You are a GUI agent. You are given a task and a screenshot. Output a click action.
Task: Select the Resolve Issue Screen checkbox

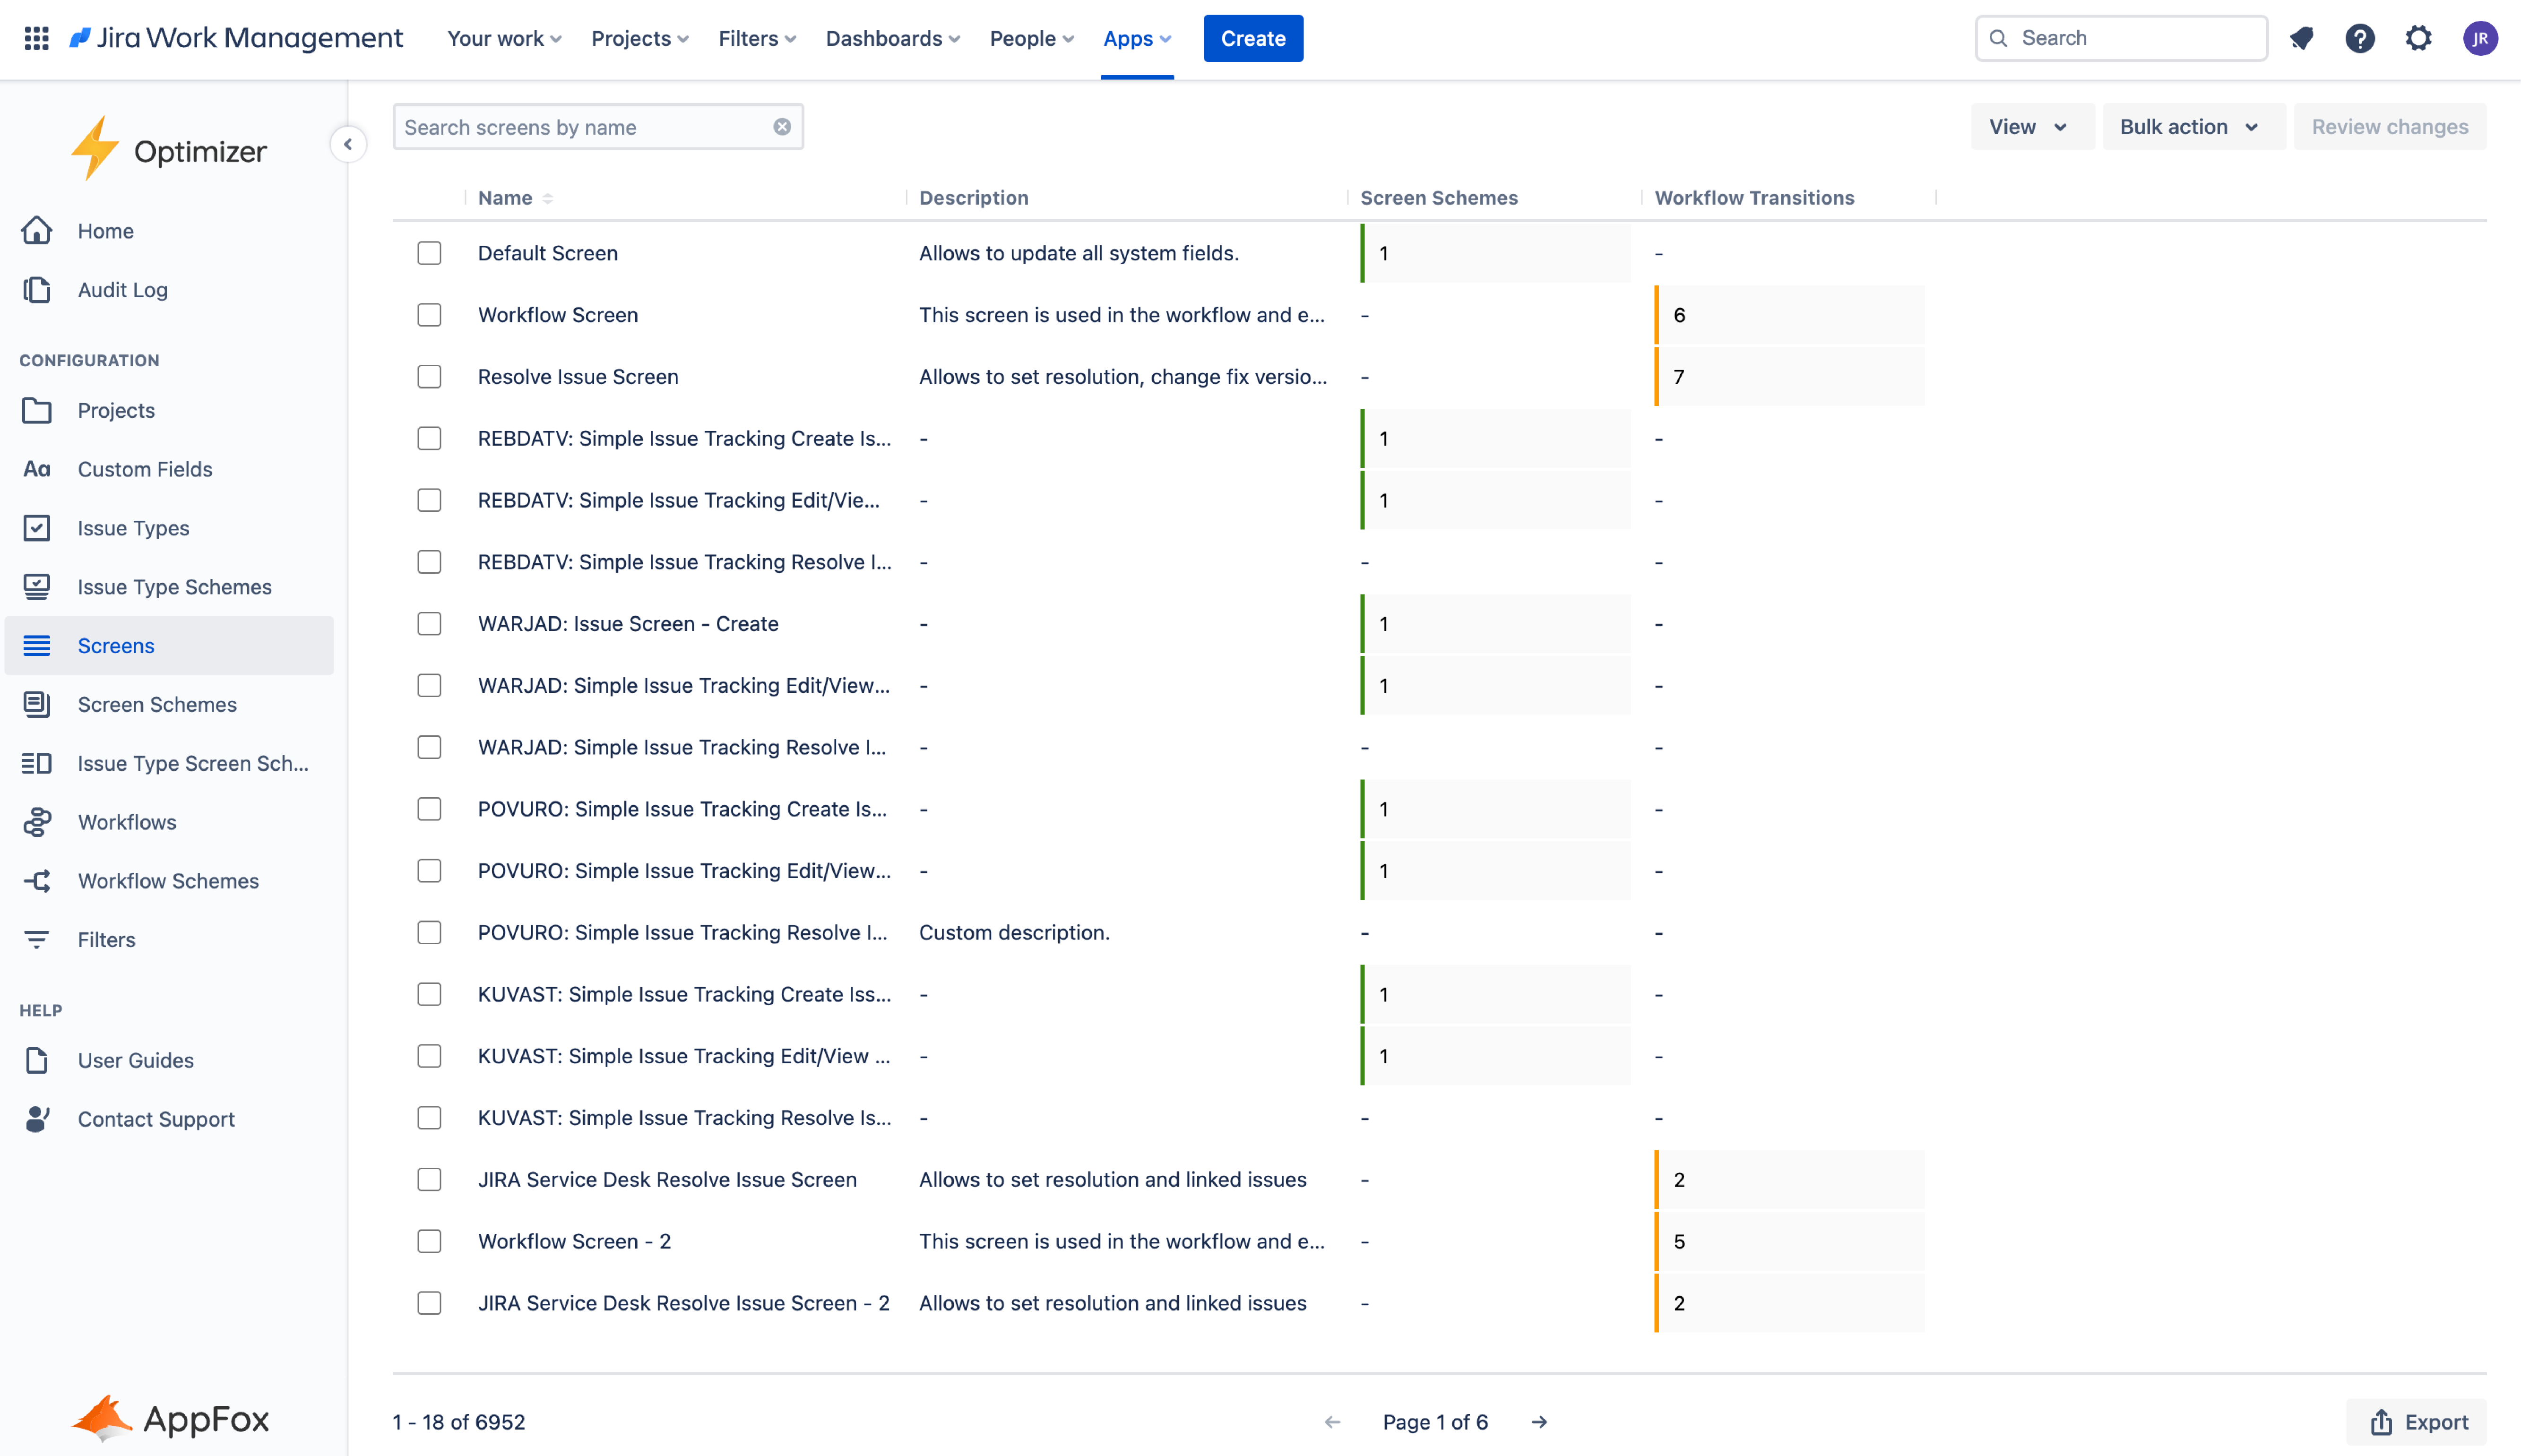tap(429, 377)
